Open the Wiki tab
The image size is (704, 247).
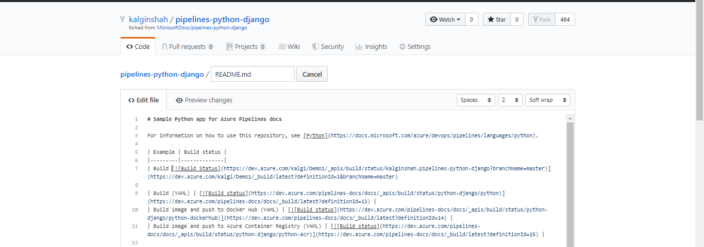(289, 46)
